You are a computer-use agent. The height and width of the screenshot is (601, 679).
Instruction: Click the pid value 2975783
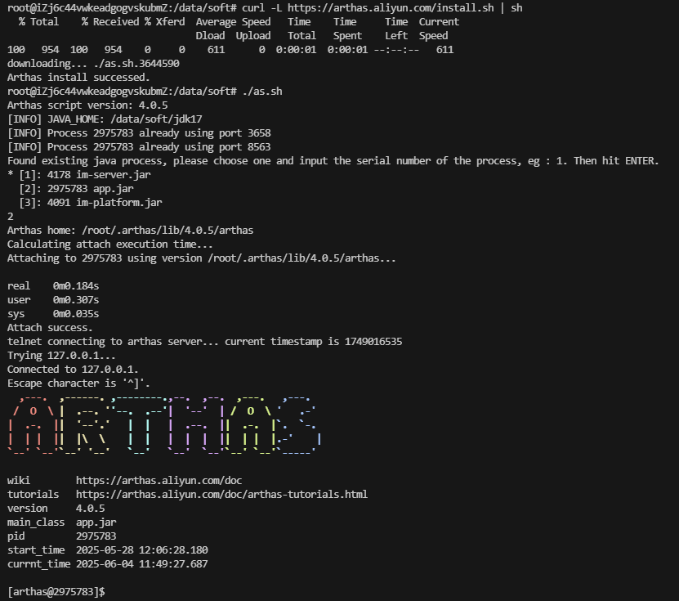96,536
